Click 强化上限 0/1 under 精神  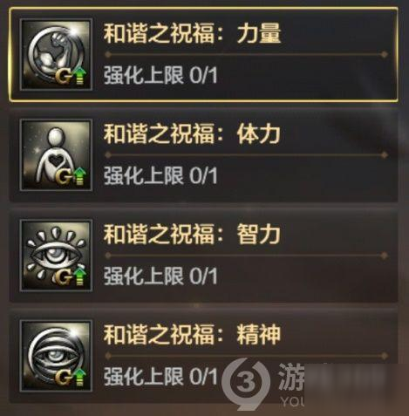[x=160, y=376]
